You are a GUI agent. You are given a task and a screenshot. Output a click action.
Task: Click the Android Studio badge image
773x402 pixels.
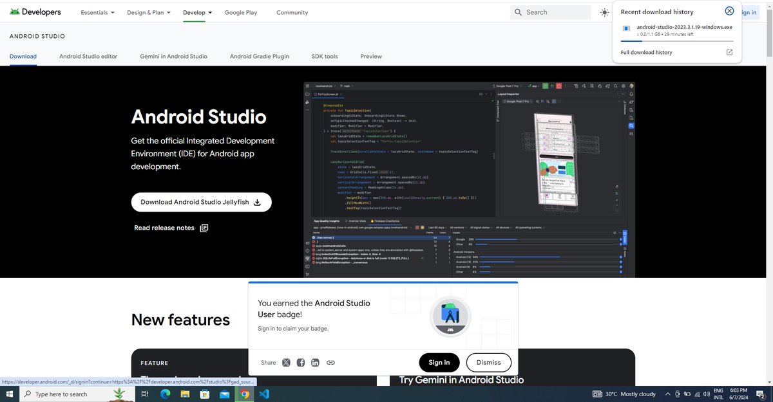(450, 316)
